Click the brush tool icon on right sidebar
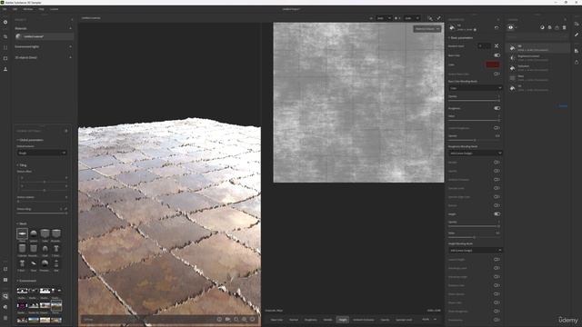The width and height of the screenshot is (582, 327). [577, 35]
